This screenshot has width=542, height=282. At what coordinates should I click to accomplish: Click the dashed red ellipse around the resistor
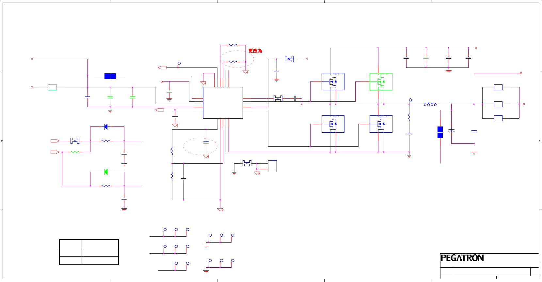click(237, 59)
